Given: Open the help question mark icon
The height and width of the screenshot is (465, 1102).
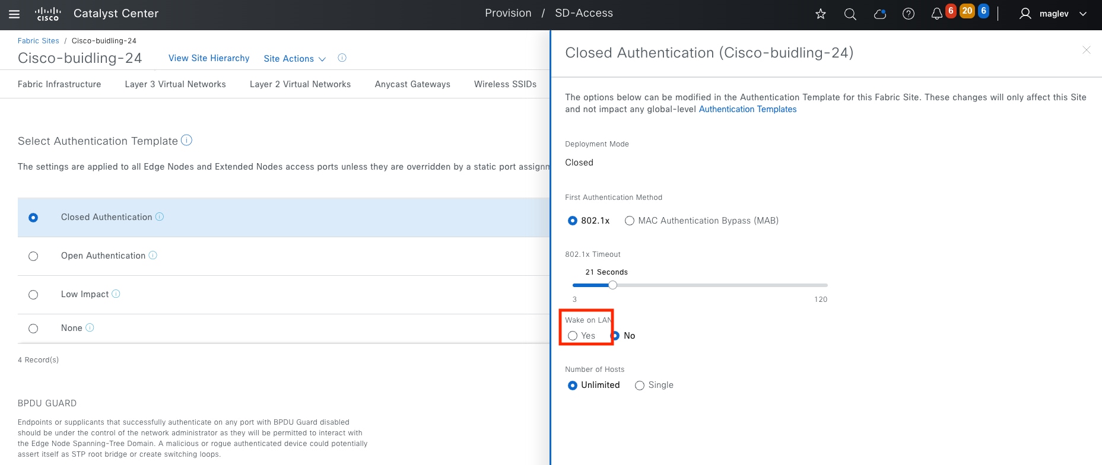Looking at the screenshot, I should (908, 14).
